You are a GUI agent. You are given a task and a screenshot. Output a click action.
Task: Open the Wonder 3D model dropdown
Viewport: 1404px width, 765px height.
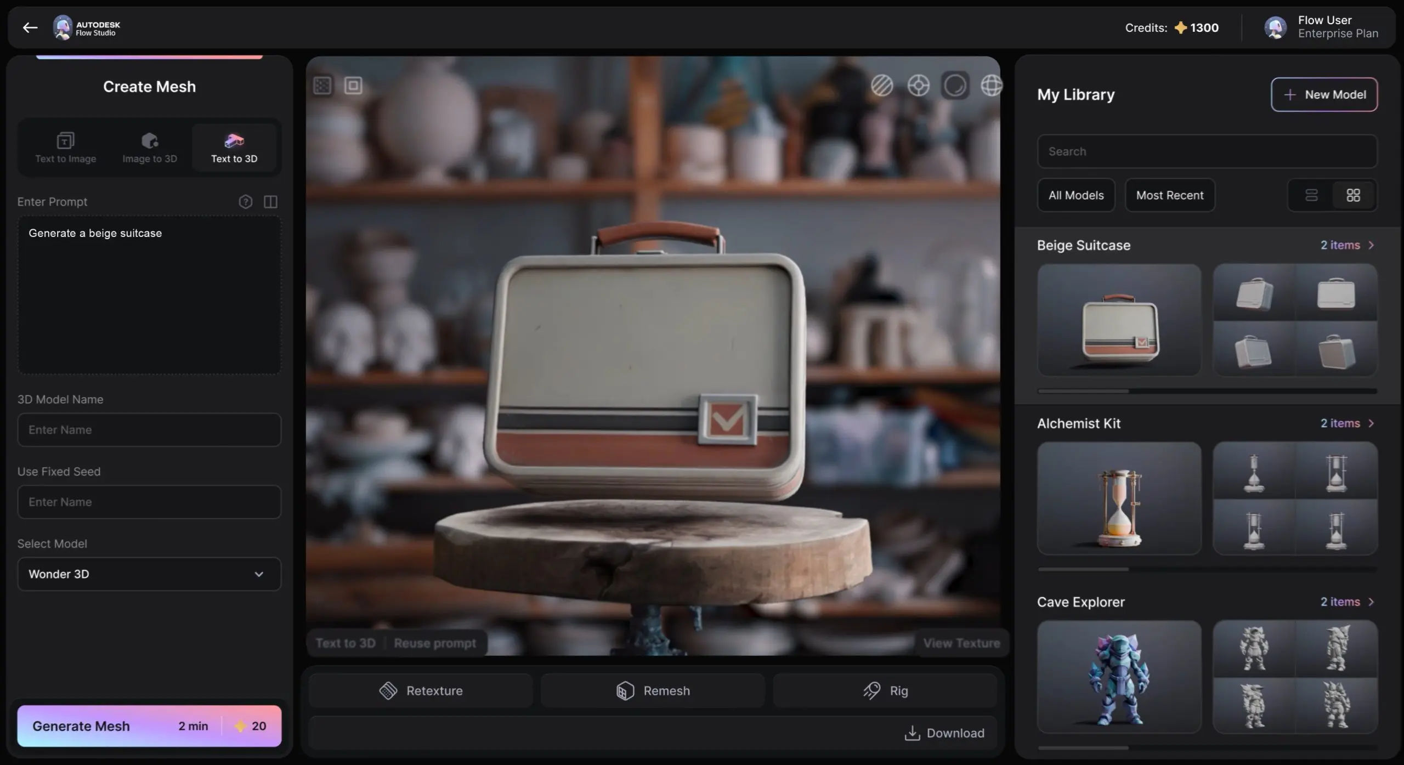pyautogui.click(x=149, y=574)
